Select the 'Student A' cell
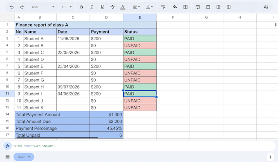The image size is (278, 162). [x=40, y=39]
